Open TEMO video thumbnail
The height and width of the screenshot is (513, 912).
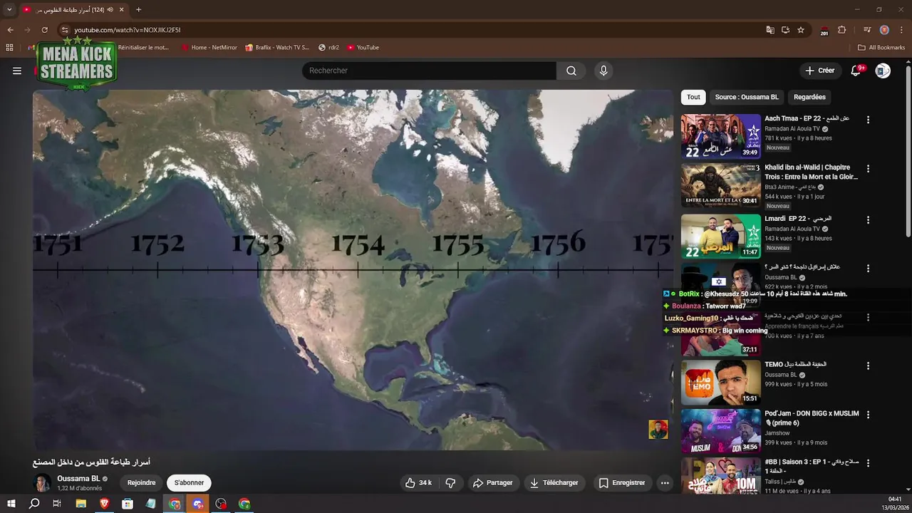coord(720,383)
